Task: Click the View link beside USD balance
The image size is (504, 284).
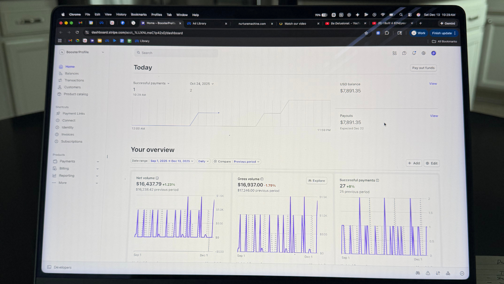Action: click(x=433, y=84)
